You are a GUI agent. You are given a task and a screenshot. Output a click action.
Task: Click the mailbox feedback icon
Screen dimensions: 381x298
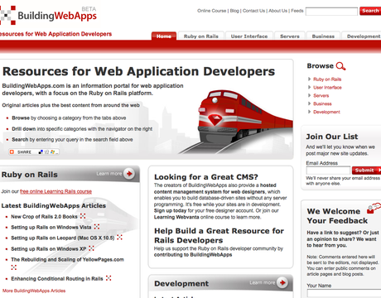[374, 209]
